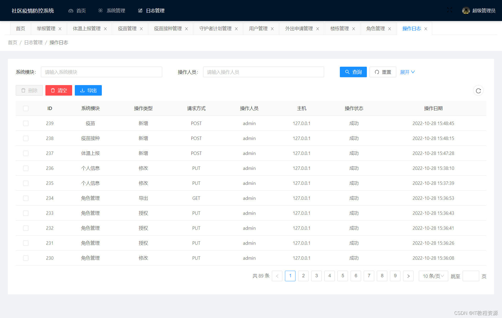Close the 疫苗管理 tab

pyautogui.click(x=141, y=29)
